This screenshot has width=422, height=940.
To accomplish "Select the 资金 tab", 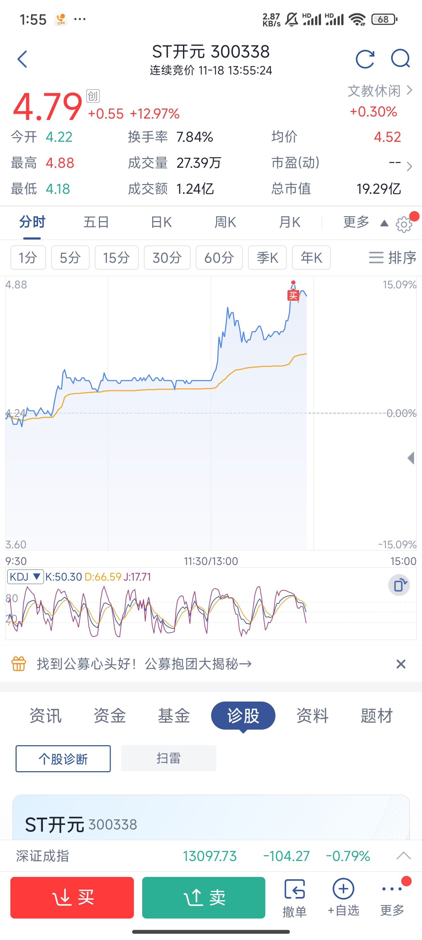I will point(110,716).
